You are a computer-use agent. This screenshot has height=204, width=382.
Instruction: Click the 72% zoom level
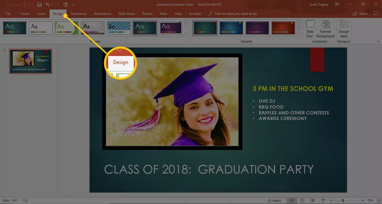370,201
